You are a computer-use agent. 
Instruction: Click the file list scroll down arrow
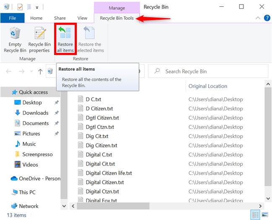coord(268,198)
